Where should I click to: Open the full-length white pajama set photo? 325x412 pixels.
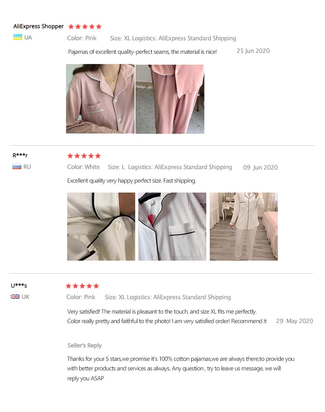(244, 226)
